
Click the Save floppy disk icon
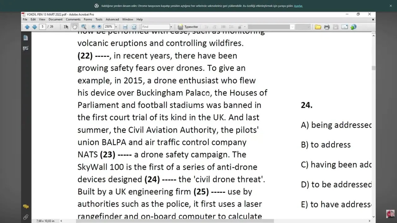[336, 27]
